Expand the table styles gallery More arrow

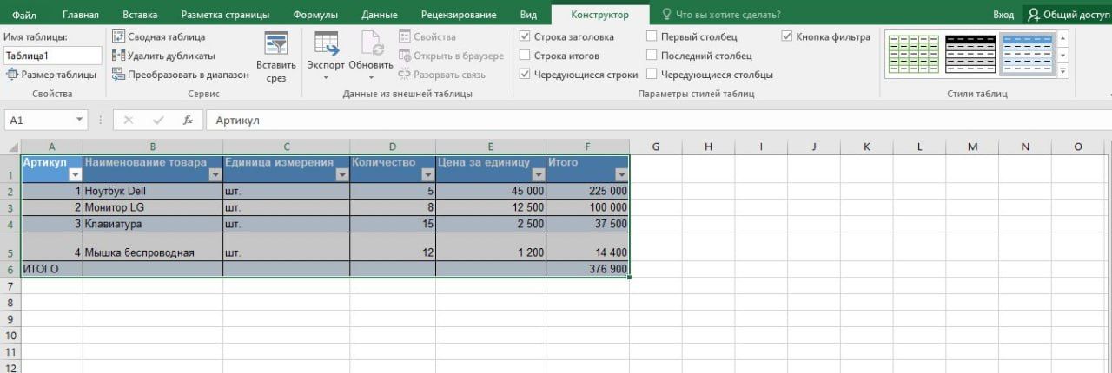1063,71
